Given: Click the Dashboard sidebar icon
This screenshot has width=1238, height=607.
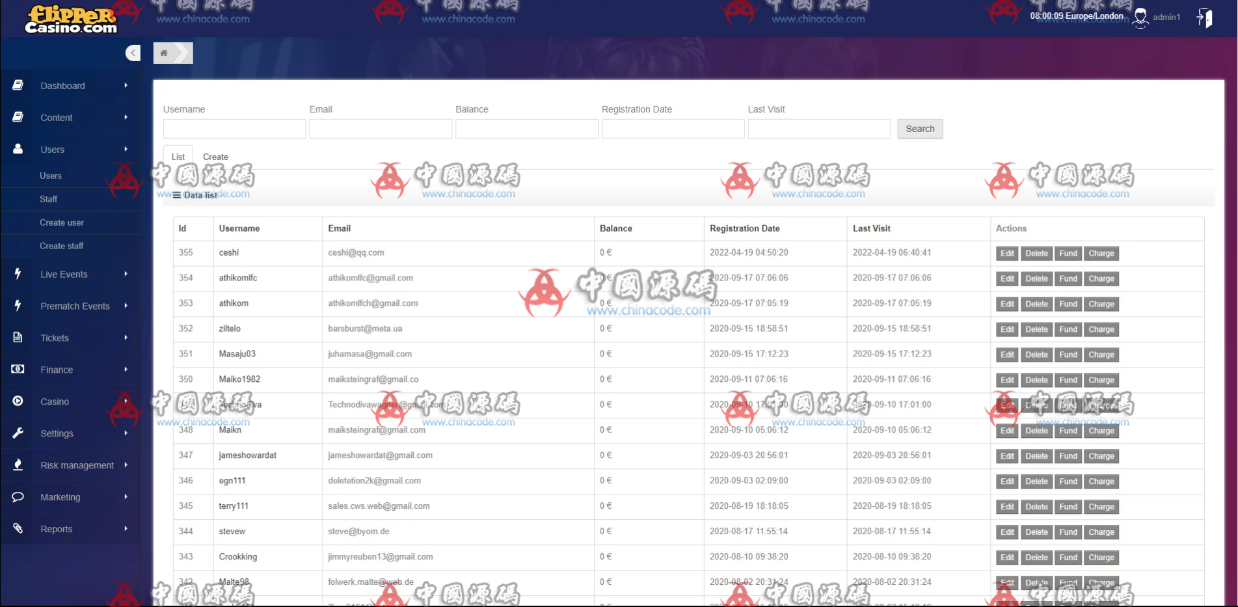Looking at the screenshot, I should [x=18, y=85].
